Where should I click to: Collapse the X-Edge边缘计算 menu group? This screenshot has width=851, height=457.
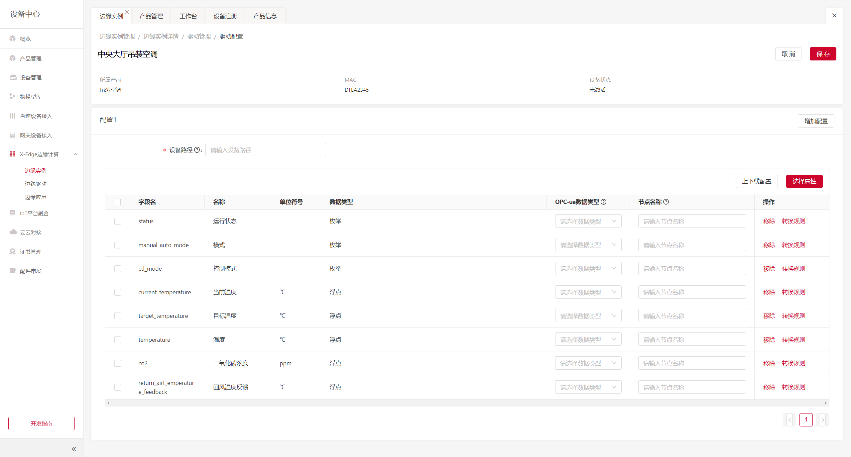75,154
